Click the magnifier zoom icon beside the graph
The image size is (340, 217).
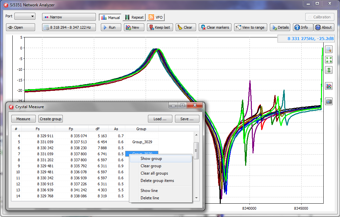329,49
